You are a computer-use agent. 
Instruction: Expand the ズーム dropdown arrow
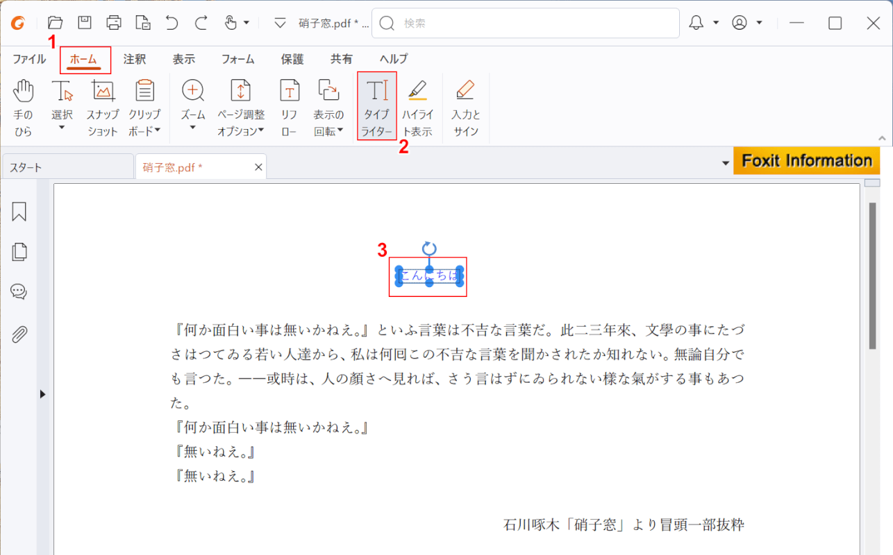pos(192,128)
